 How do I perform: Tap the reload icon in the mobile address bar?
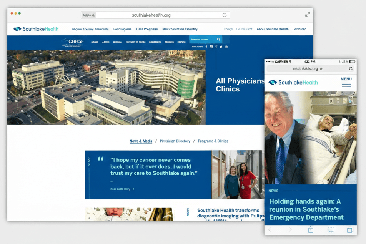(350, 68)
